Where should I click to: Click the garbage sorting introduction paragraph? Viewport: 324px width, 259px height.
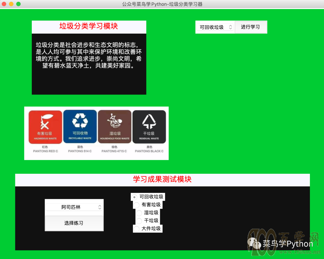88,55
